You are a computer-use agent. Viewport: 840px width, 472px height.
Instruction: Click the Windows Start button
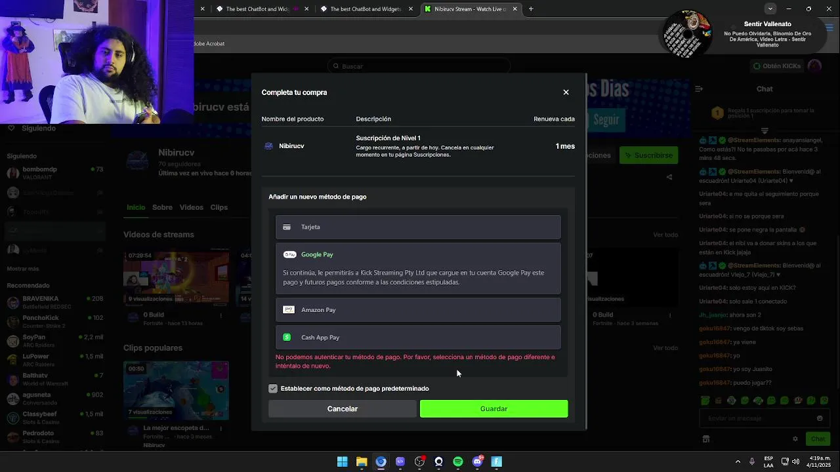click(x=342, y=462)
